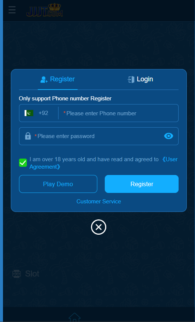
Task: Expand the +92 country code selector
Action: pos(43,113)
